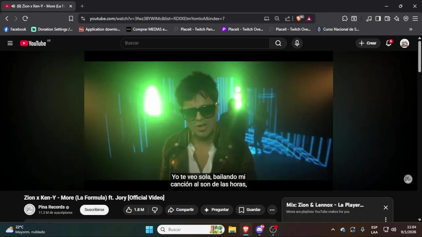422x237 pixels.
Task: Open Mix playlist options vertical dots
Action: tap(386, 220)
